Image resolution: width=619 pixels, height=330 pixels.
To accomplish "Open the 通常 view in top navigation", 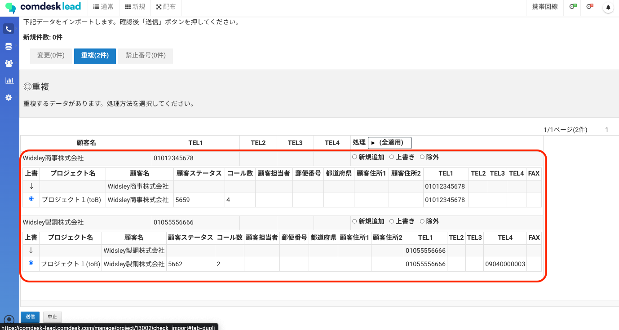I will click(x=103, y=7).
